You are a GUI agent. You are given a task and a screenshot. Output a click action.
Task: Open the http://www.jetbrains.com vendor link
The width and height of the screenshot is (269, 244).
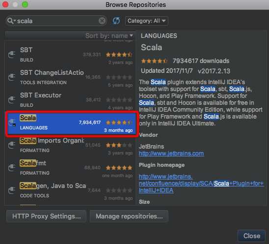click(171, 153)
